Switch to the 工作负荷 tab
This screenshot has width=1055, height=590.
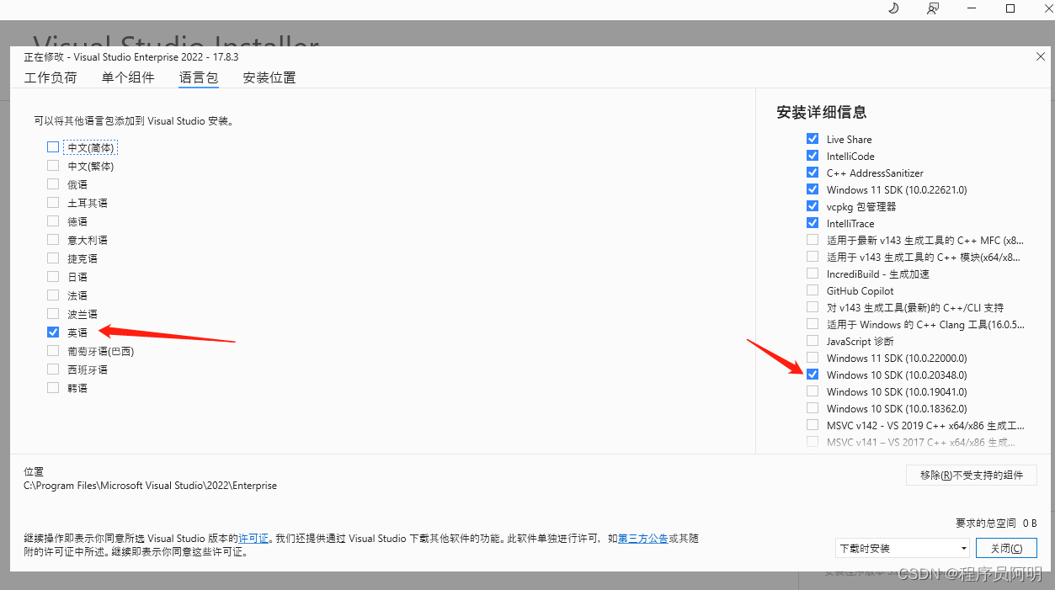pos(51,77)
